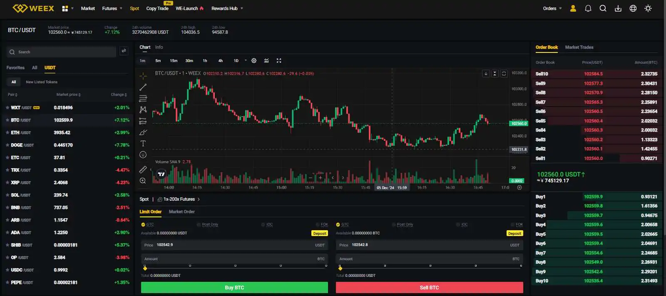Click the sell Amount input field
666x296 pixels.
click(429, 259)
